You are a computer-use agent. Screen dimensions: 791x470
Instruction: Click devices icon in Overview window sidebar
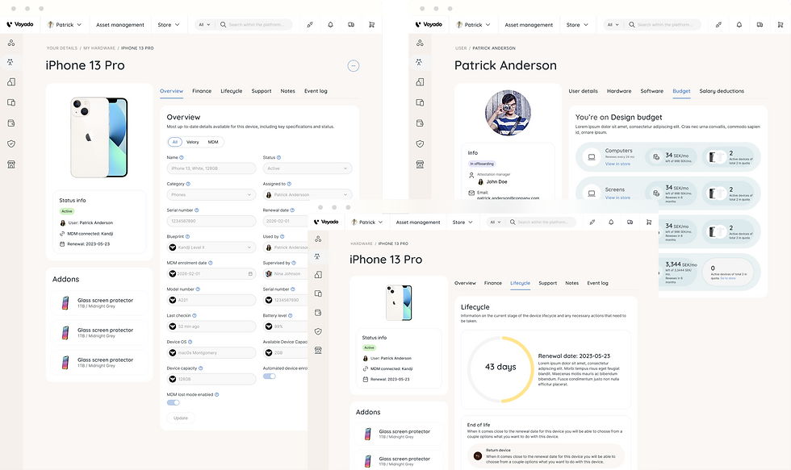[x=11, y=102]
